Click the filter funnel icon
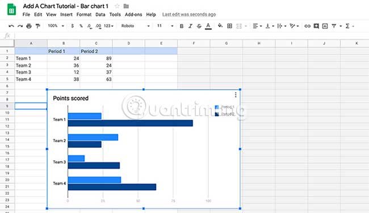Screen dimensions: 369x213 pos(334,26)
